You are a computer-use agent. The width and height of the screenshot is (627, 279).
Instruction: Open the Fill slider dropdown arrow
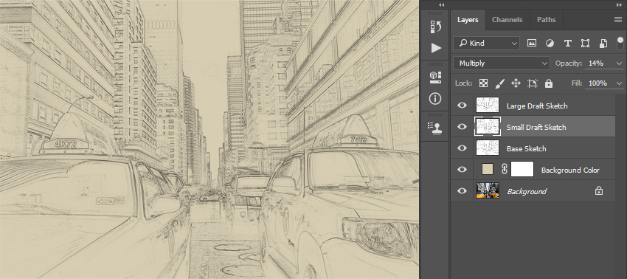pos(620,83)
